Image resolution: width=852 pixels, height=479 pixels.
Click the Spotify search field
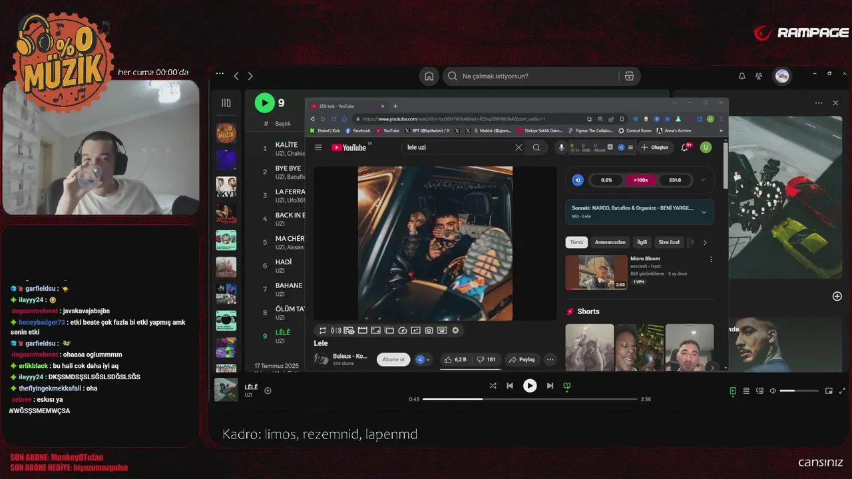click(529, 76)
